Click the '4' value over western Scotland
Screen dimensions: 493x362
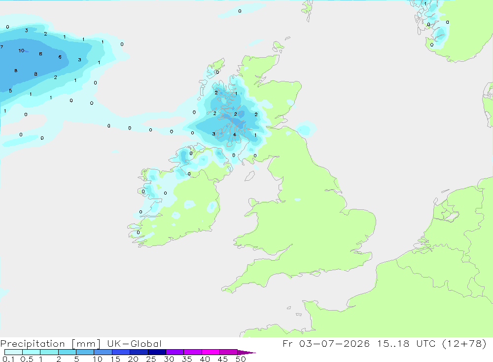[235, 134]
